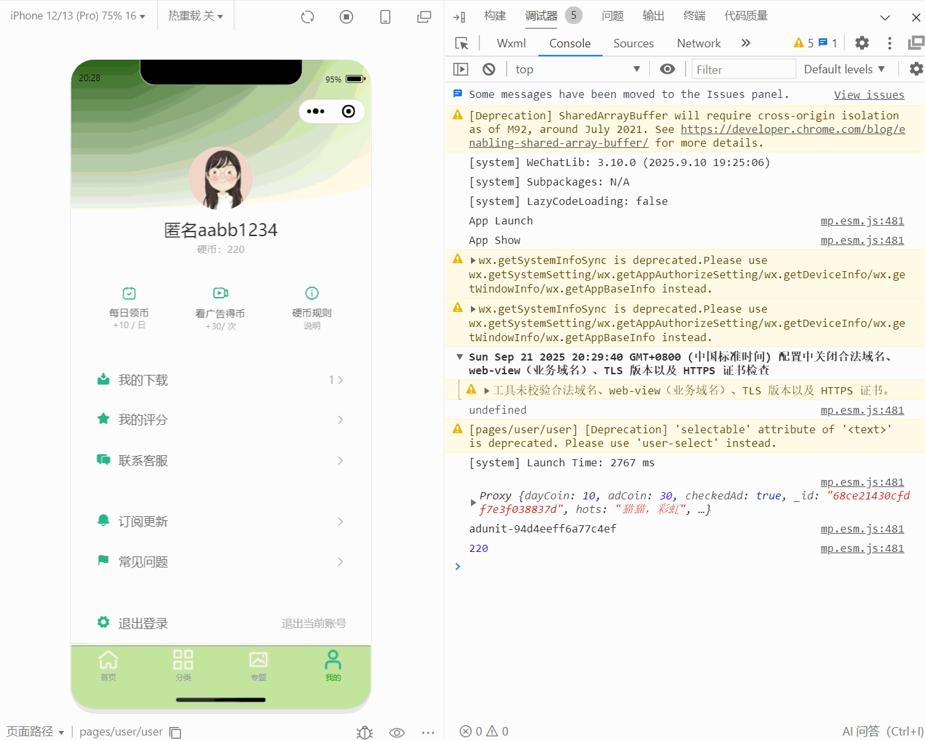
Task: Open the bottom bar three-dot menu
Action: click(428, 732)
